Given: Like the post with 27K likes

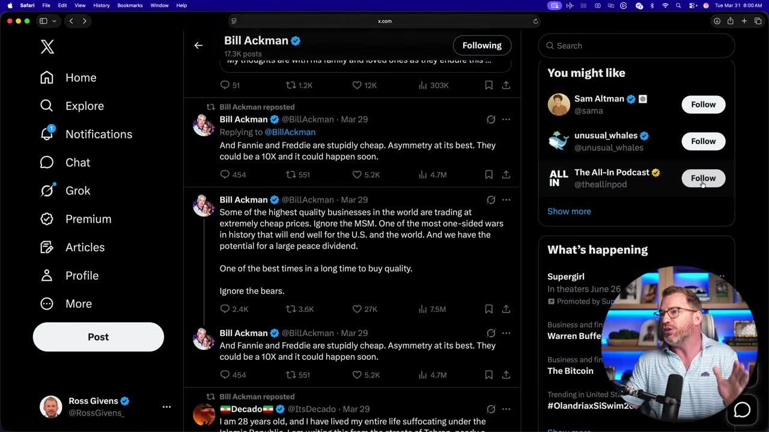Looking at the screenshot, I should click(x=357, y=309).
